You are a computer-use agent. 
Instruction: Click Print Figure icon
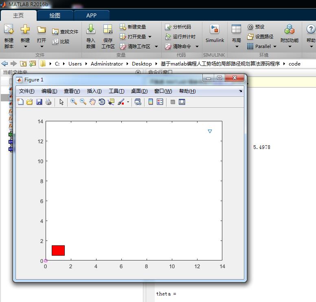click(x=48, y=102)
